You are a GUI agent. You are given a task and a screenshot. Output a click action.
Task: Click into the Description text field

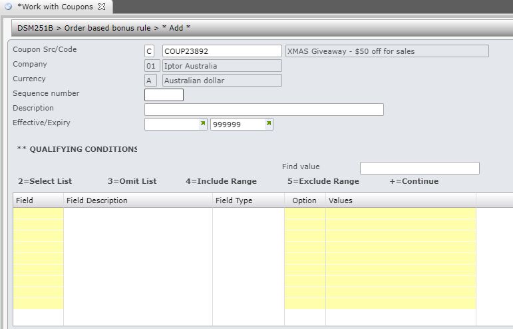[x=263, y=109]
